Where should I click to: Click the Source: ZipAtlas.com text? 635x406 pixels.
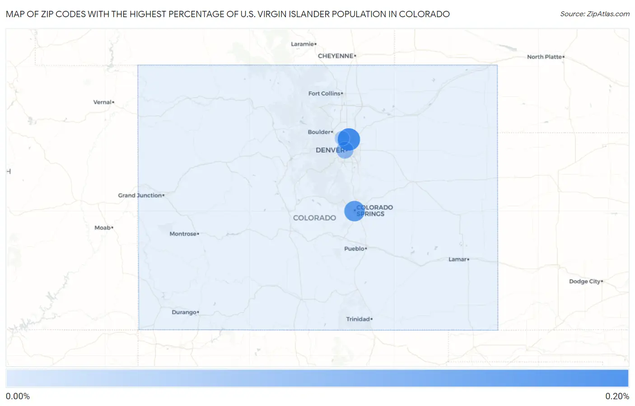coord(595,14)
